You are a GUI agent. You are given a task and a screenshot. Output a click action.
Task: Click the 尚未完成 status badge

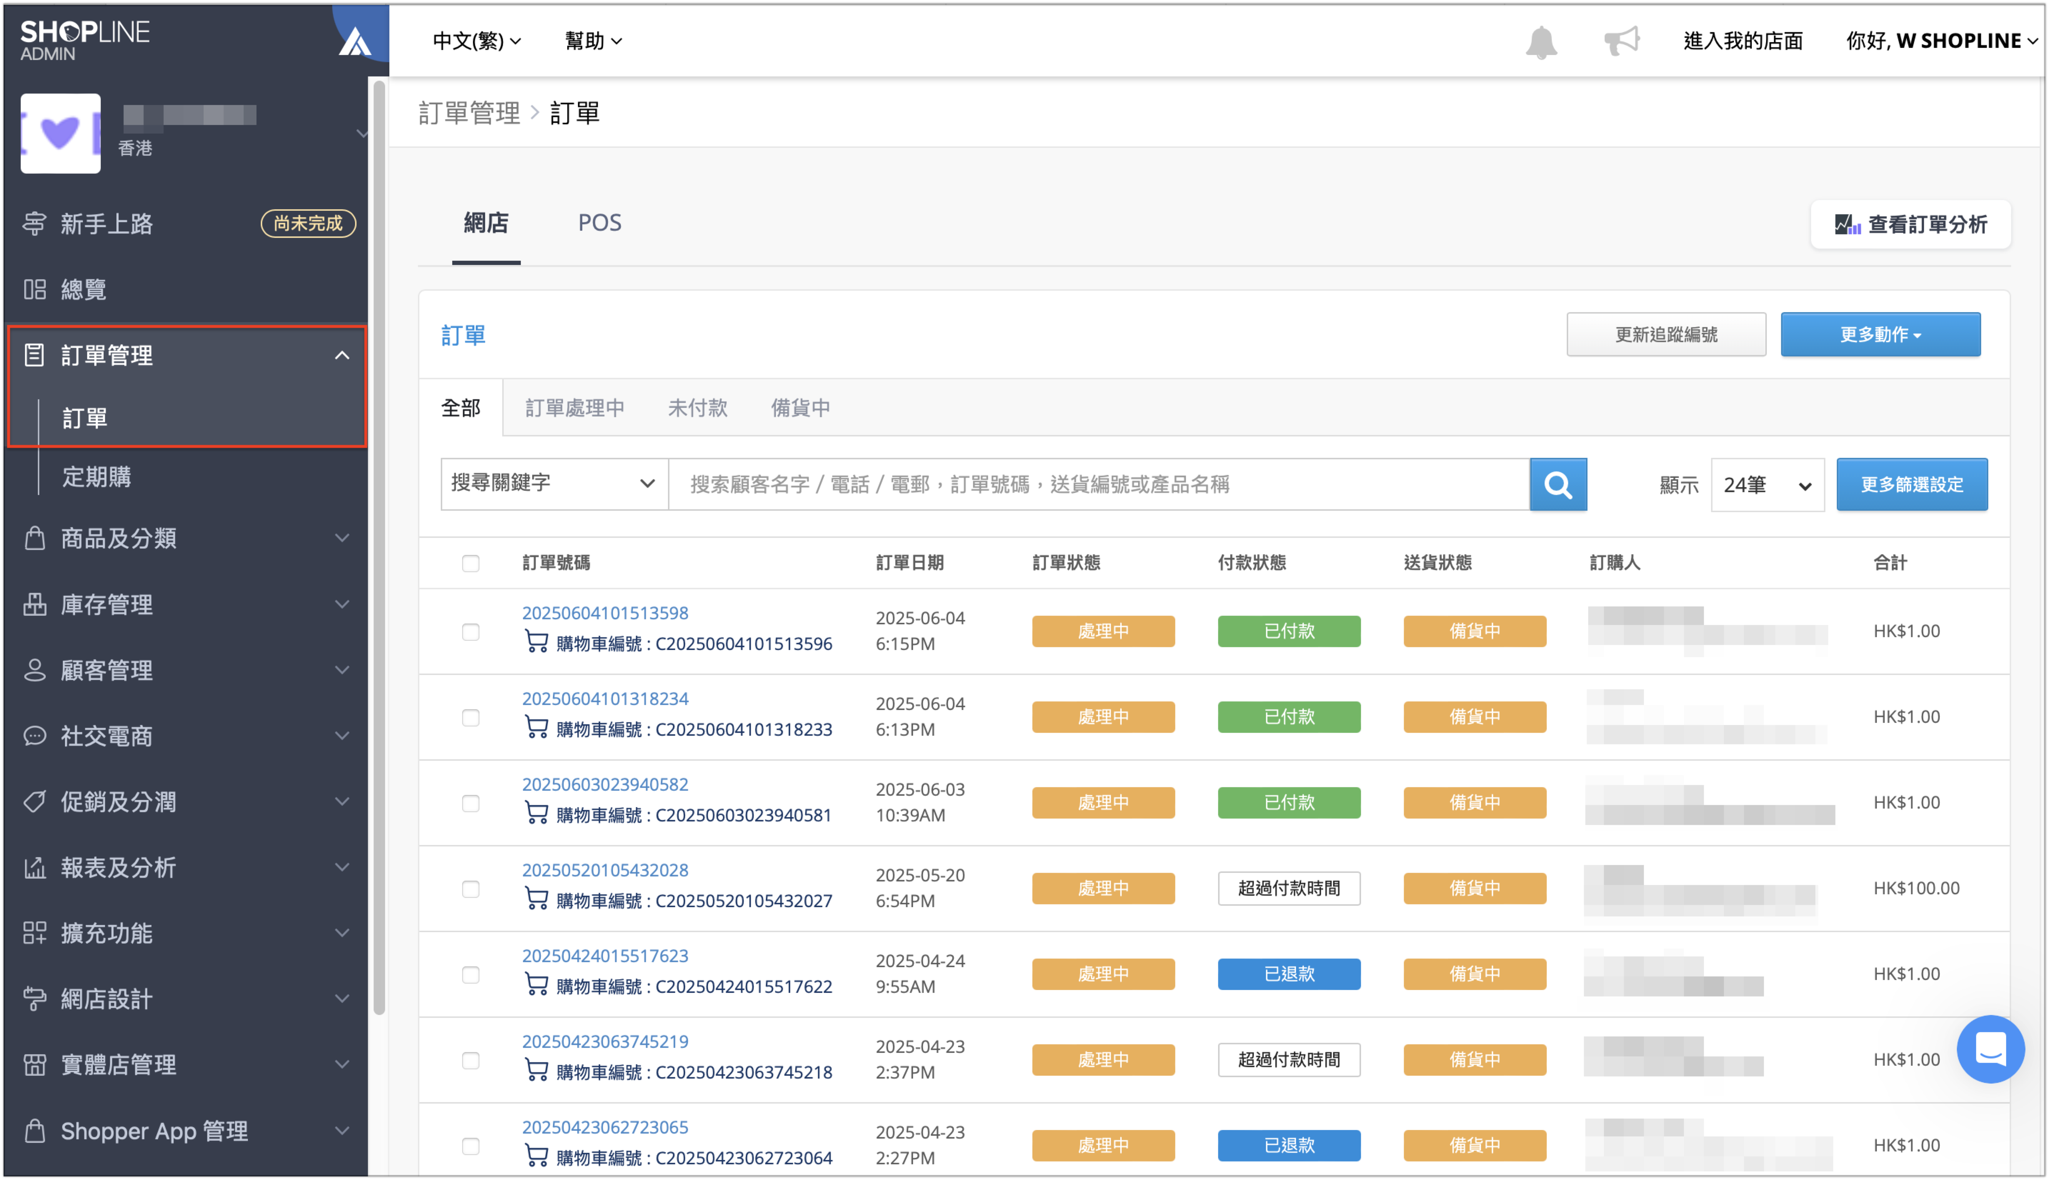pyautogui.click(x=308, y=224)
